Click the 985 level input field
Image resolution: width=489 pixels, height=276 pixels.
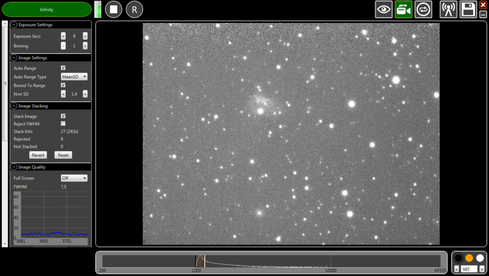click(469, 269)
